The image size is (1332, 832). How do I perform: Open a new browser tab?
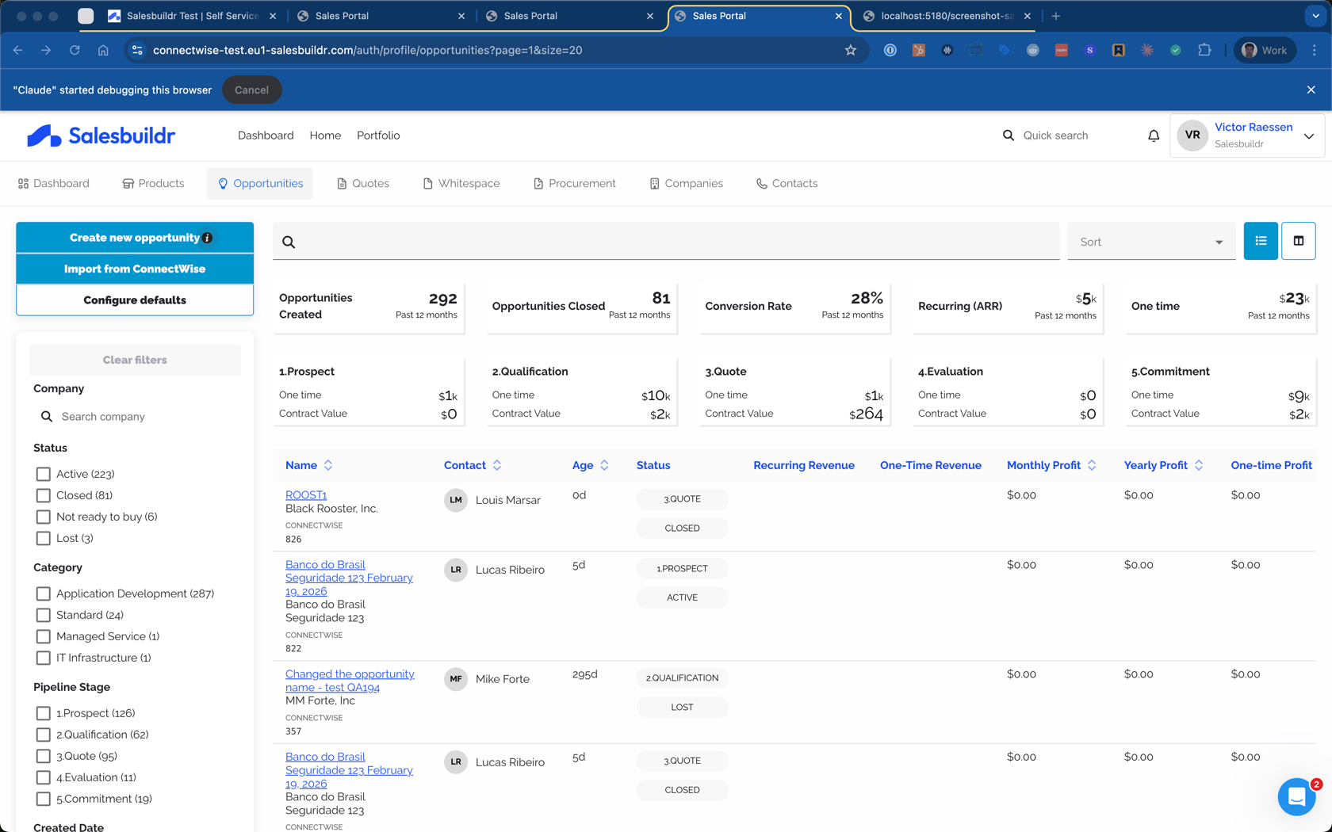coord(1056,16)
